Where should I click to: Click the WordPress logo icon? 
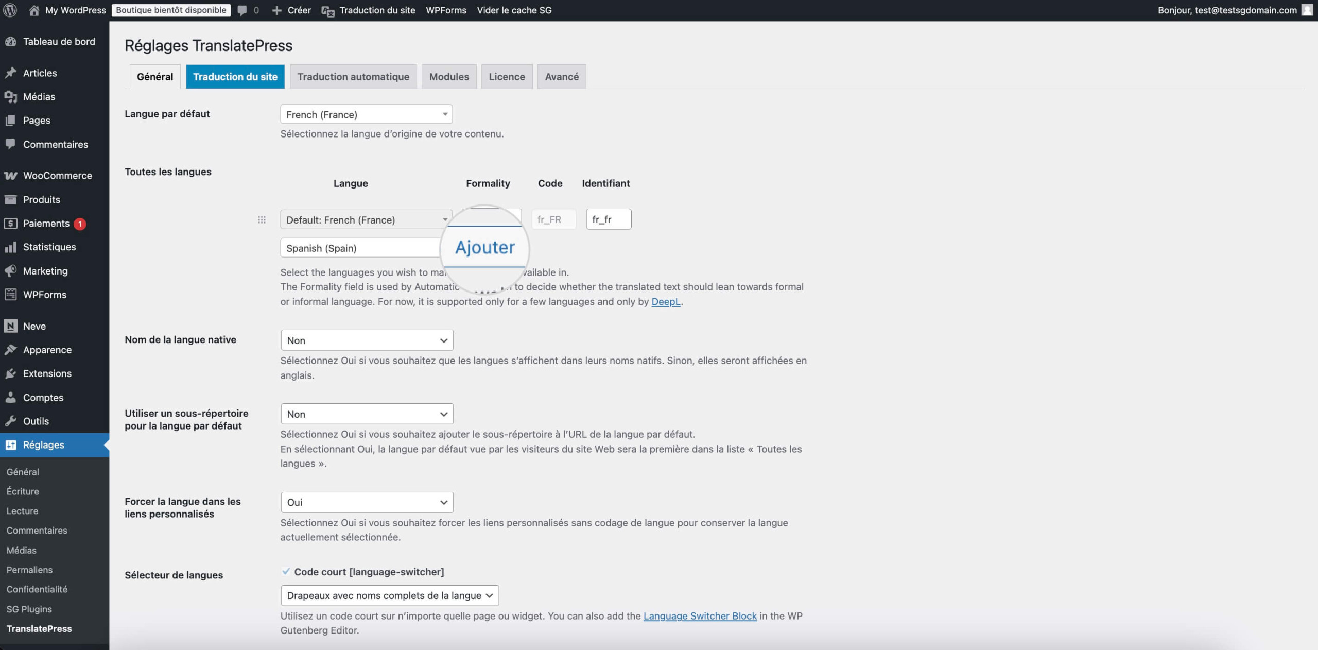10,10
